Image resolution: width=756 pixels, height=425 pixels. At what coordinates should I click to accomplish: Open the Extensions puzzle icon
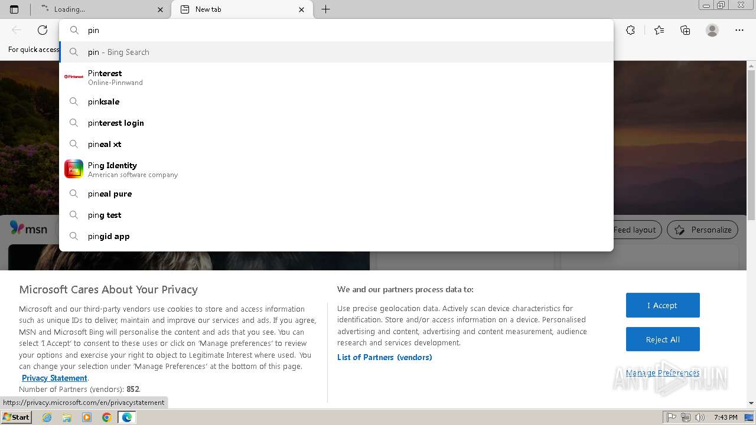tap(631, 30)
